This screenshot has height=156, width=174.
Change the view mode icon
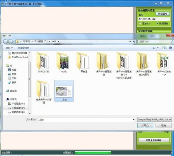pyautogui.click(x=154, y=48)
